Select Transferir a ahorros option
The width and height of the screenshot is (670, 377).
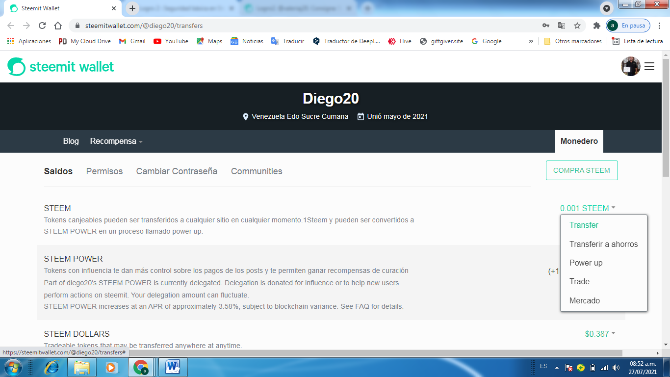[604, 244]
